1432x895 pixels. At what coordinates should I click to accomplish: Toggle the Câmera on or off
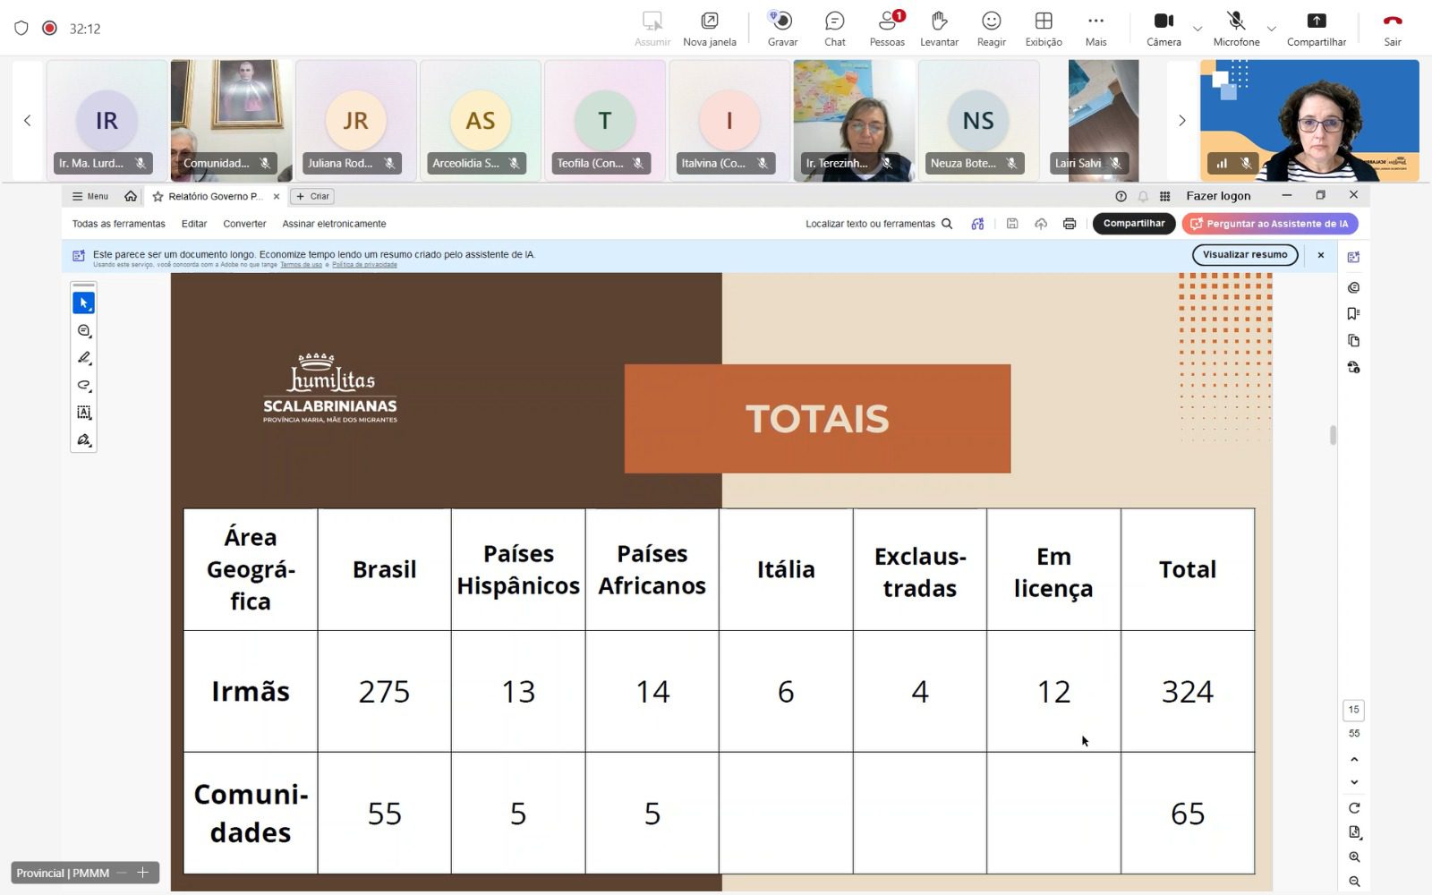coord(1163,29)
